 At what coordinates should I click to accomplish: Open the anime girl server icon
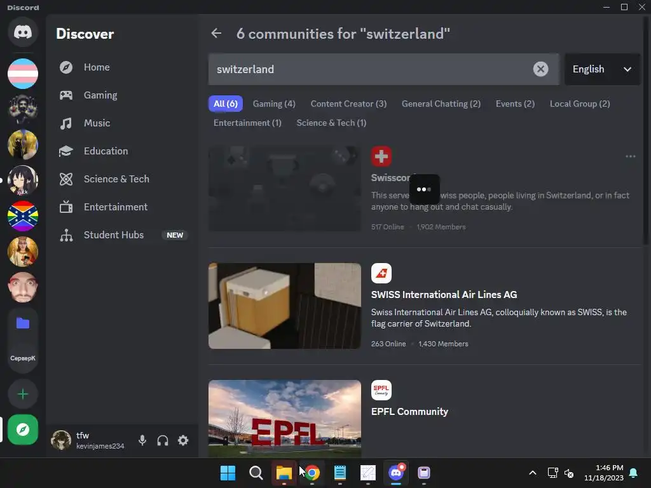[23, 180]
